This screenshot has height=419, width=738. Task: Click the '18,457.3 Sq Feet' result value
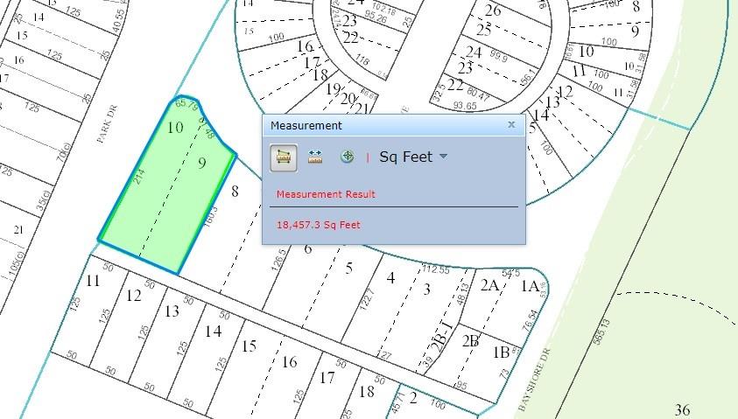pyautogui.click(x=318, y=225)
